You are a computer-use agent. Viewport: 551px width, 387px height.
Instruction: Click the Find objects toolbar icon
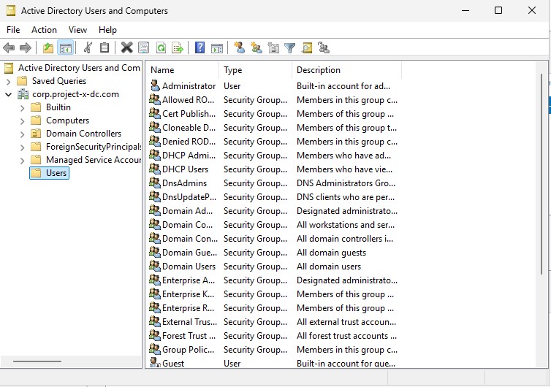[x=307, y=48]
